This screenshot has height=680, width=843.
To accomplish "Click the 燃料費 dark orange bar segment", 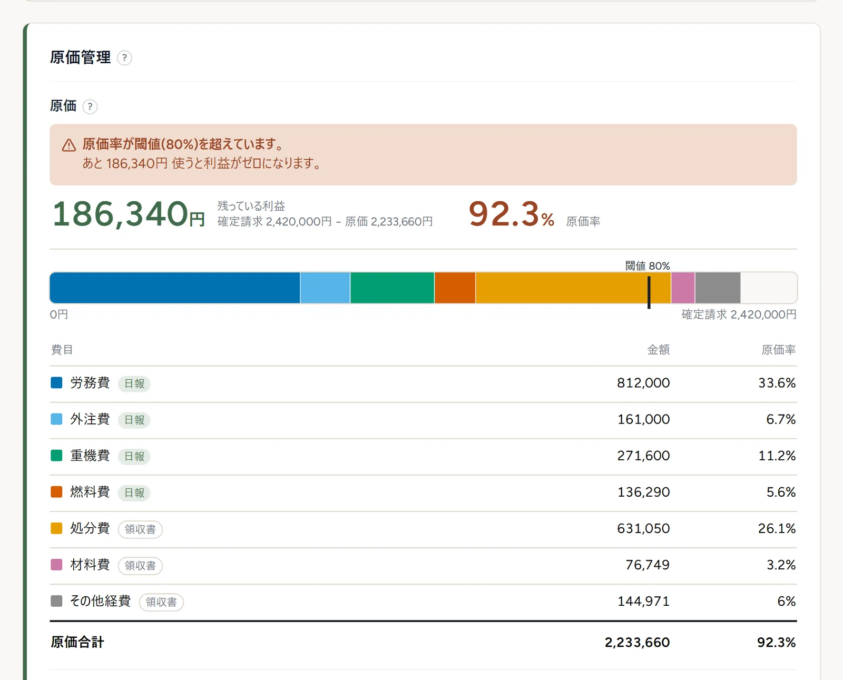I will coord(455,288).
